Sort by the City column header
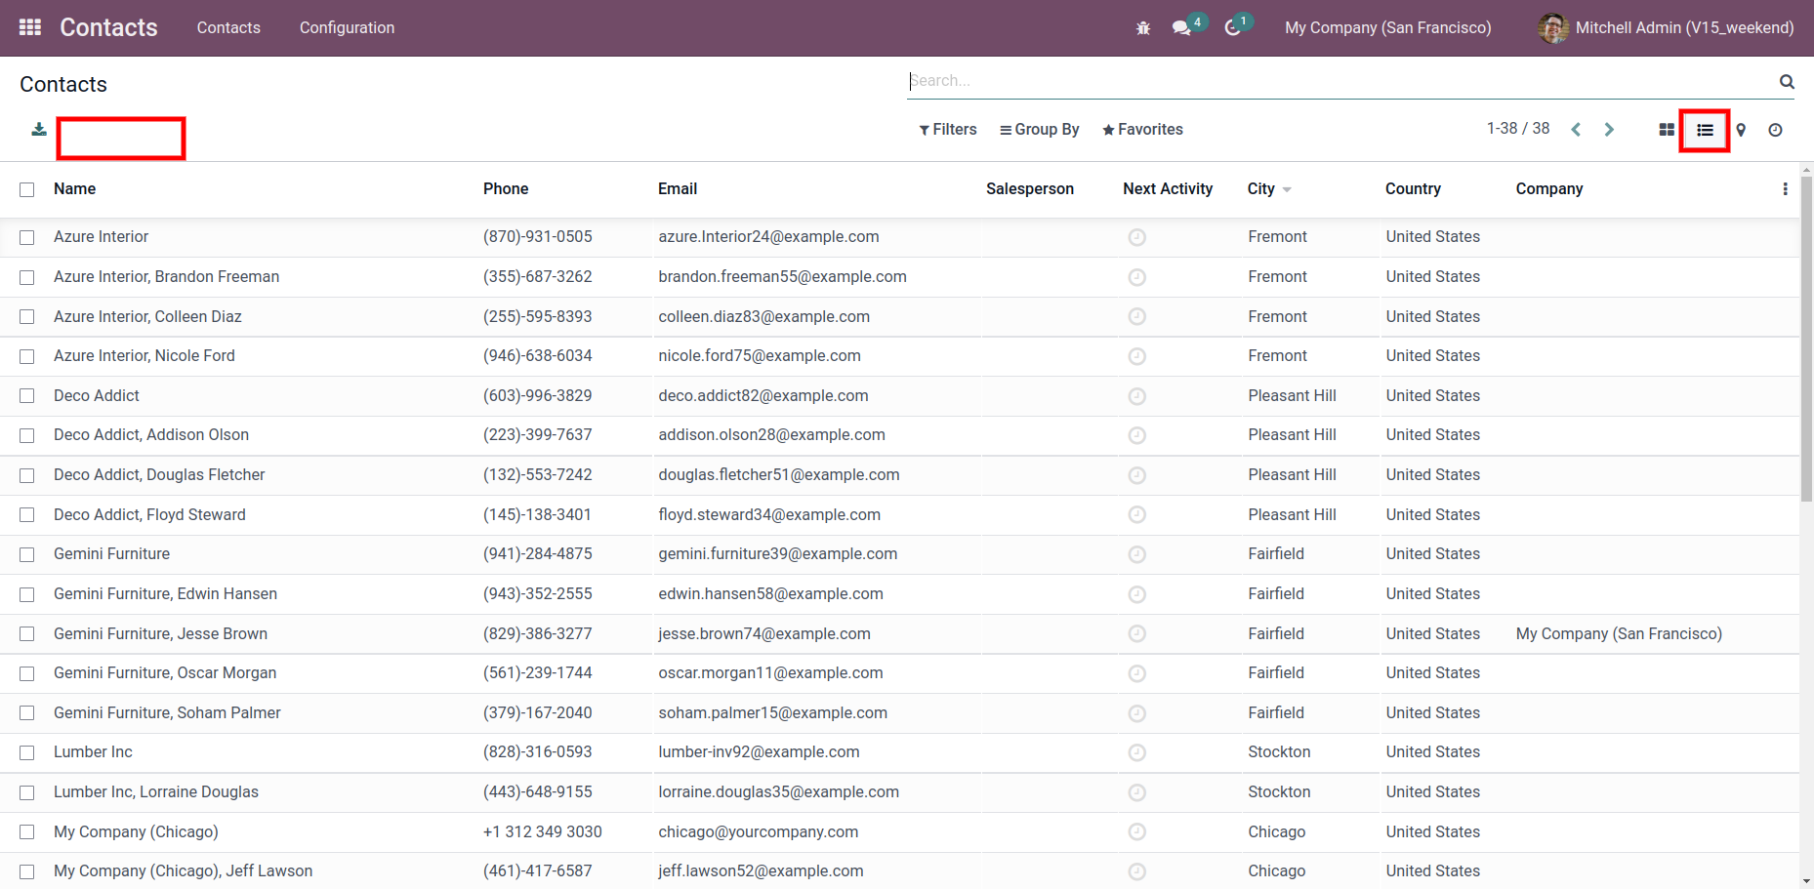 click(1261, 189)
